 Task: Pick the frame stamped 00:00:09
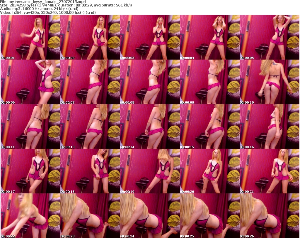210,82
